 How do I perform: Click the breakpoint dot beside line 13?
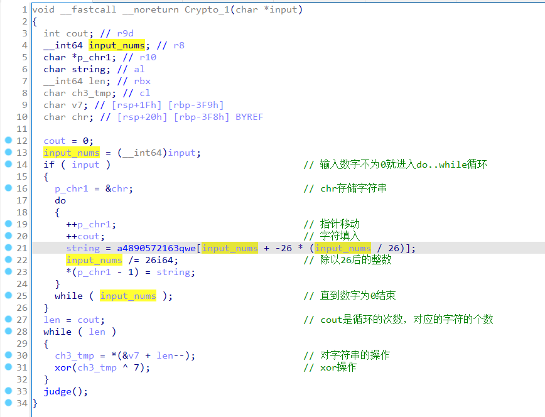(8, 153)
